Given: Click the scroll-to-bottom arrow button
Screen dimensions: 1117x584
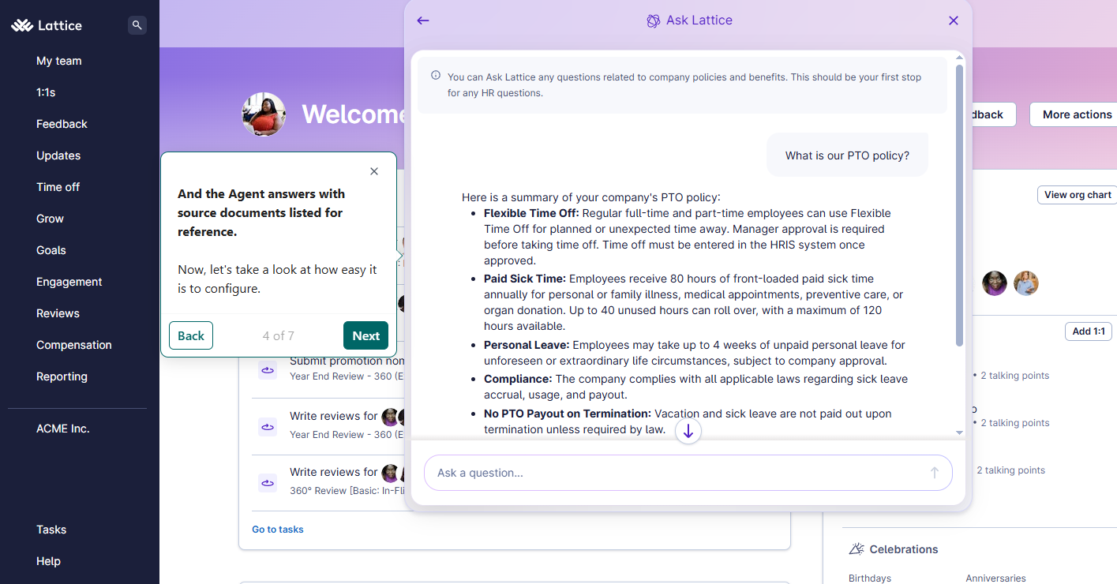Looking at the screenshot, I should [x=688, y=432].
